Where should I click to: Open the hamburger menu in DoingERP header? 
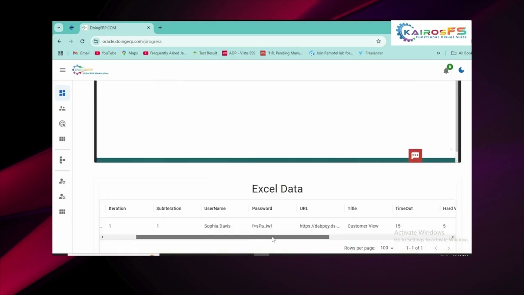(x=63, y=70)
